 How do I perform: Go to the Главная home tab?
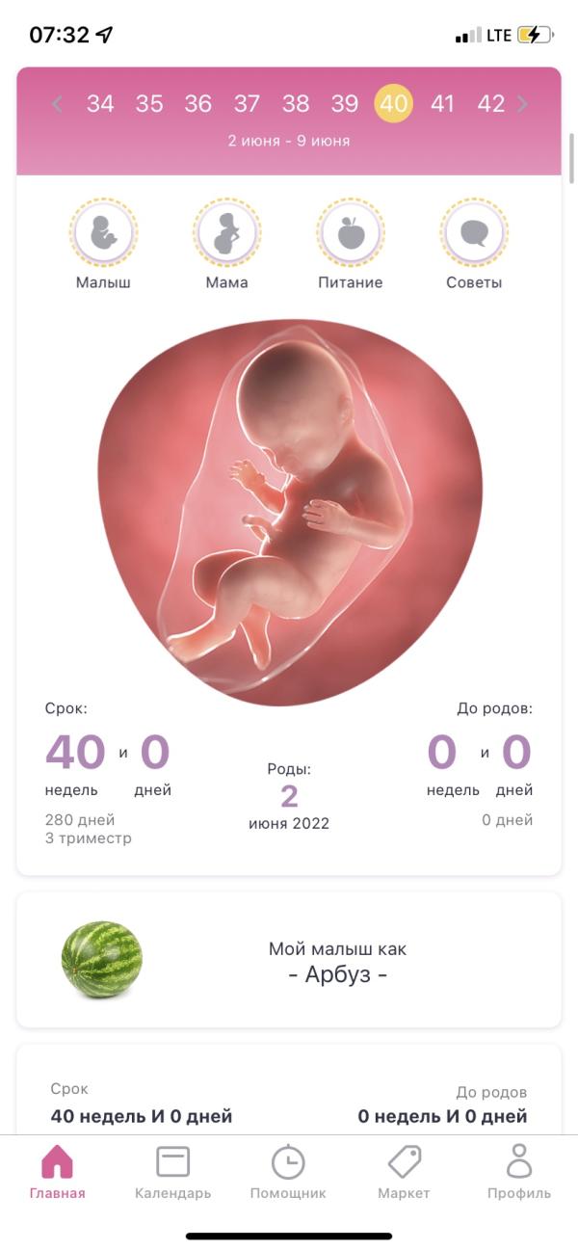tap(58, 1171)
